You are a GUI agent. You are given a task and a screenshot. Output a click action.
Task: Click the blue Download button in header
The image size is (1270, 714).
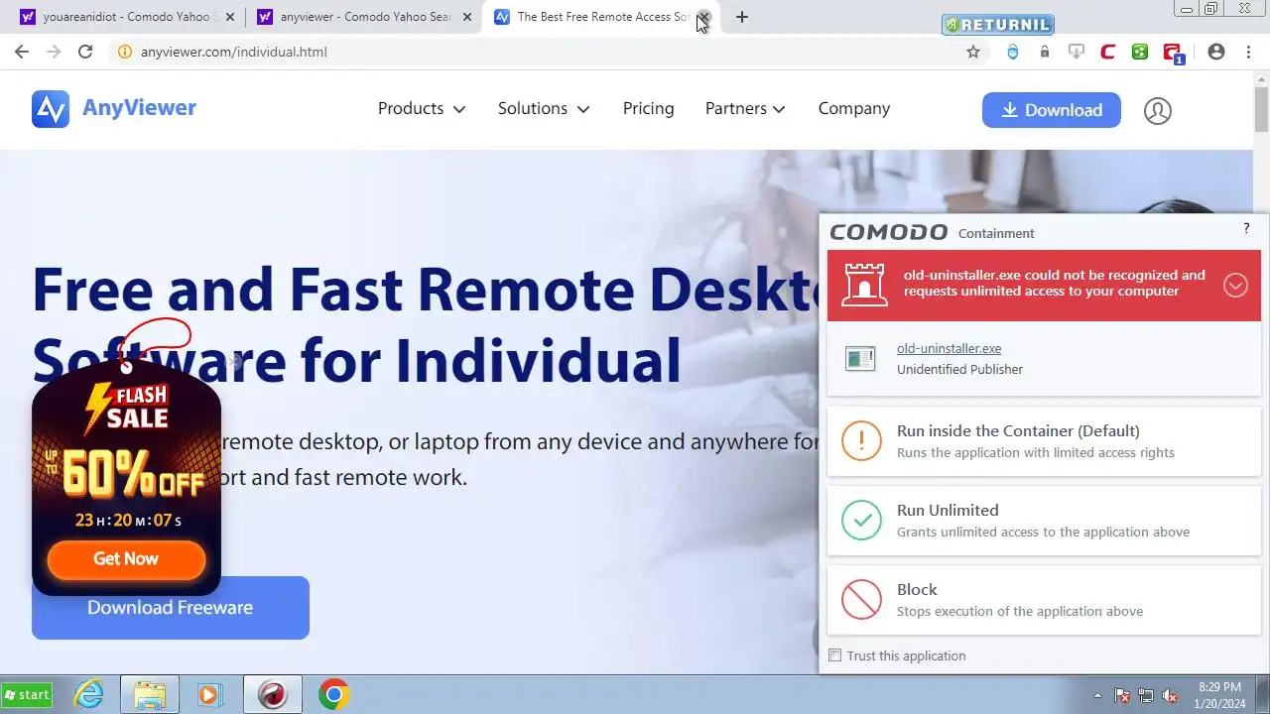click(x=1052, y=110)
